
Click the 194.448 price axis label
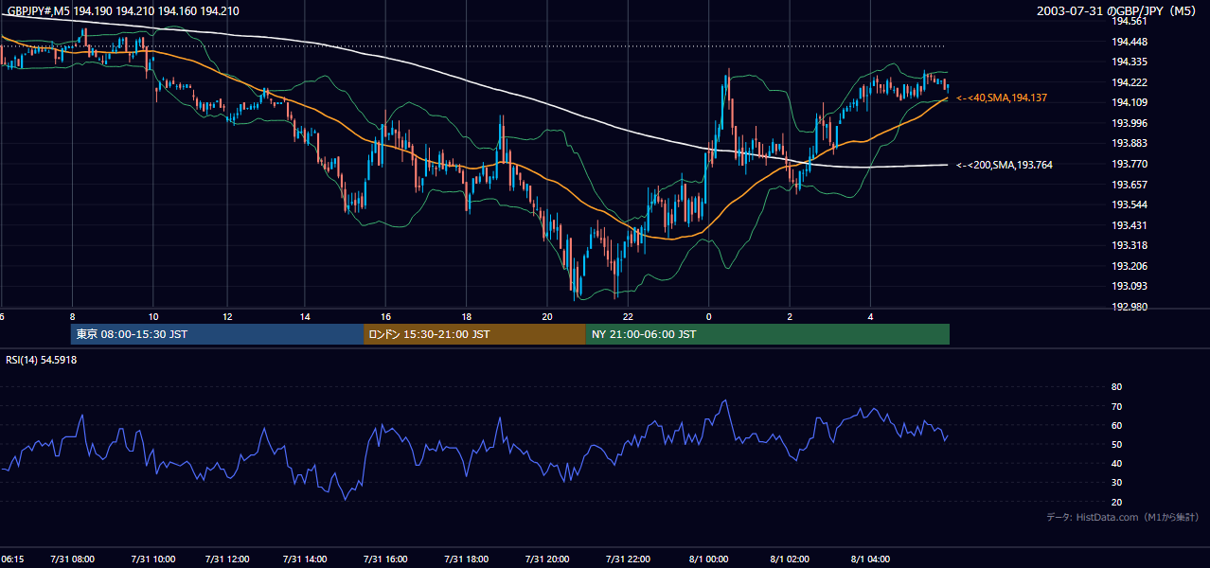coord(1129,42)
